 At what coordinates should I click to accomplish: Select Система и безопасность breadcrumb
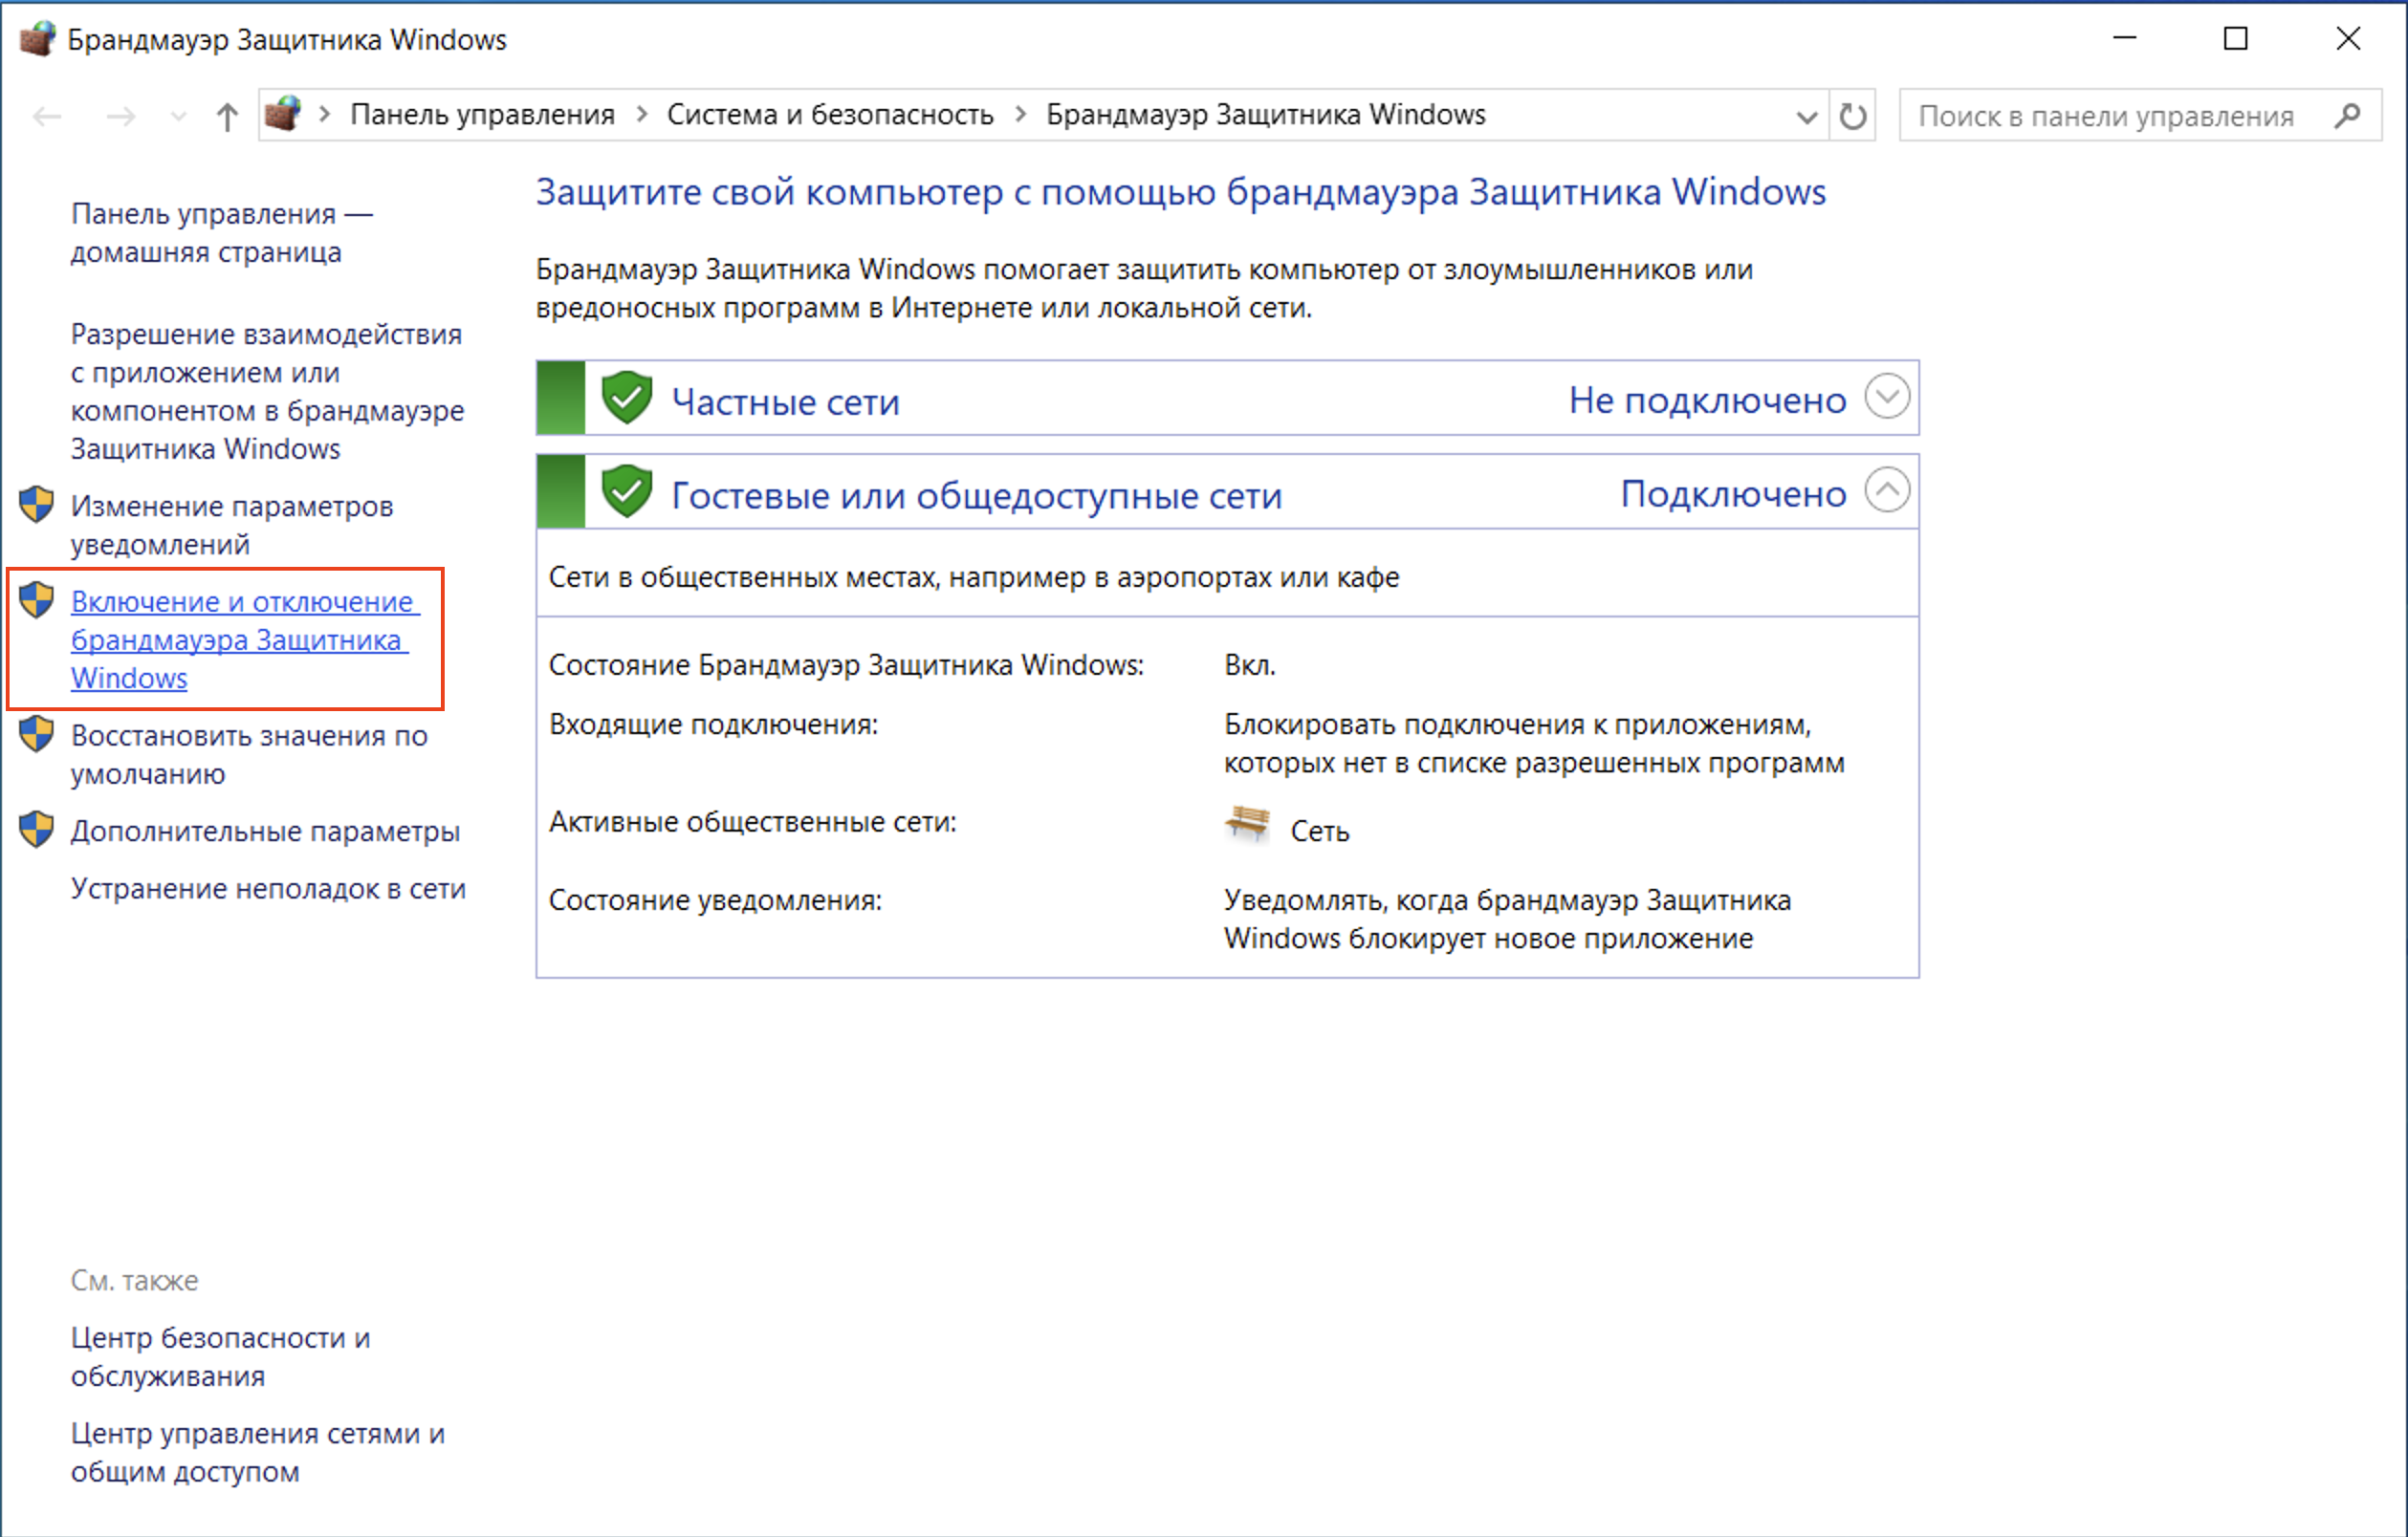click(x=830, y=114)
